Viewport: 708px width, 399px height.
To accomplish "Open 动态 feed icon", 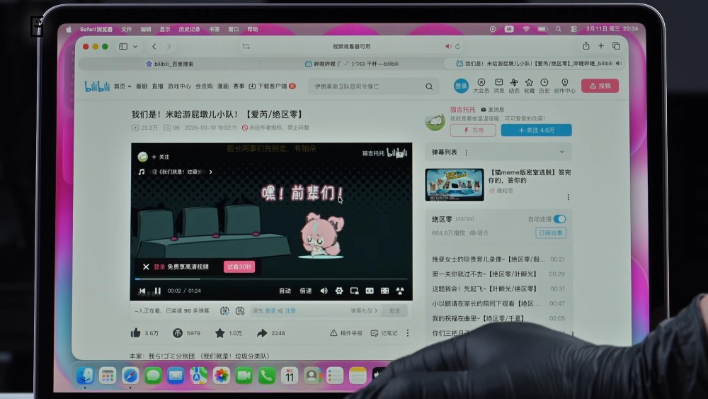I will (514, 86).
